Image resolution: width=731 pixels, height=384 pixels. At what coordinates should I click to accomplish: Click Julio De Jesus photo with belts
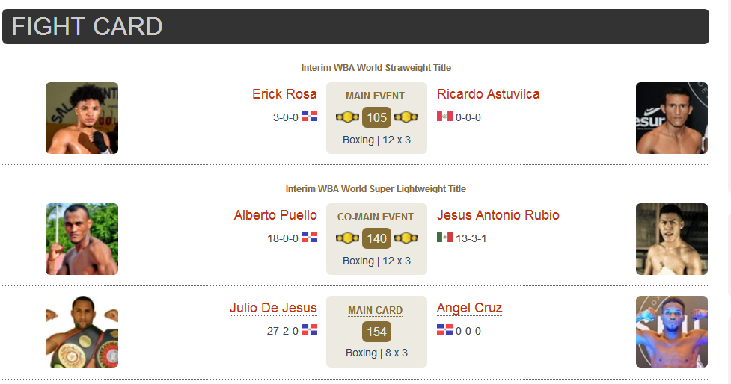click(x=82, y=332)
